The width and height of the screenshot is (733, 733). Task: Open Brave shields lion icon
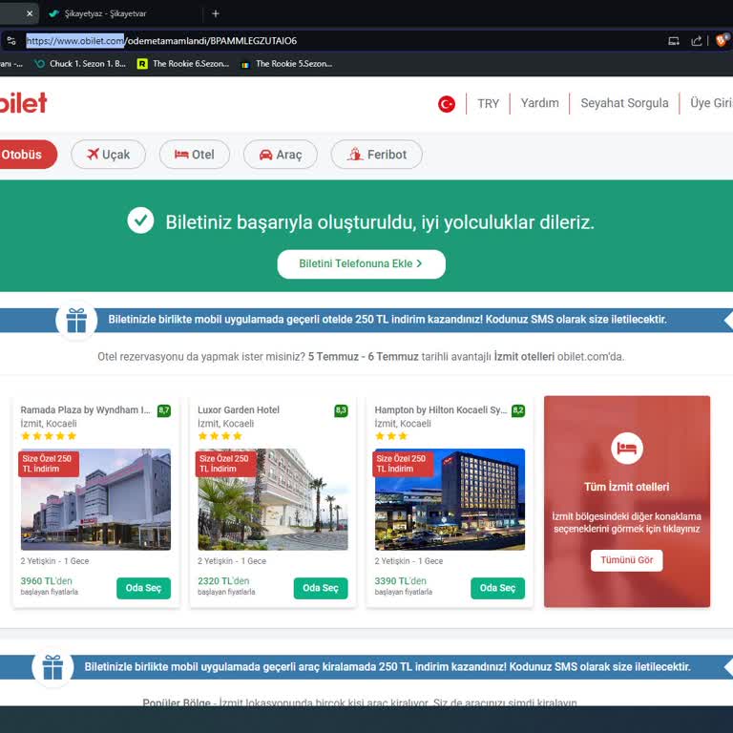[723, 40]
